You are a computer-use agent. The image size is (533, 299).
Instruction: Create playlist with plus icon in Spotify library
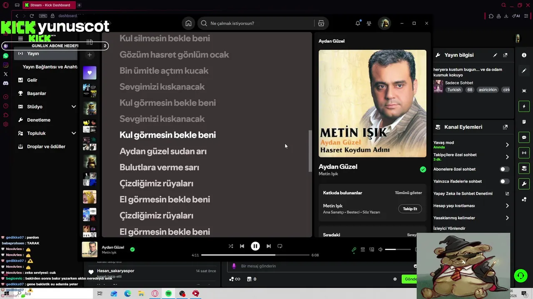point(90,55)
